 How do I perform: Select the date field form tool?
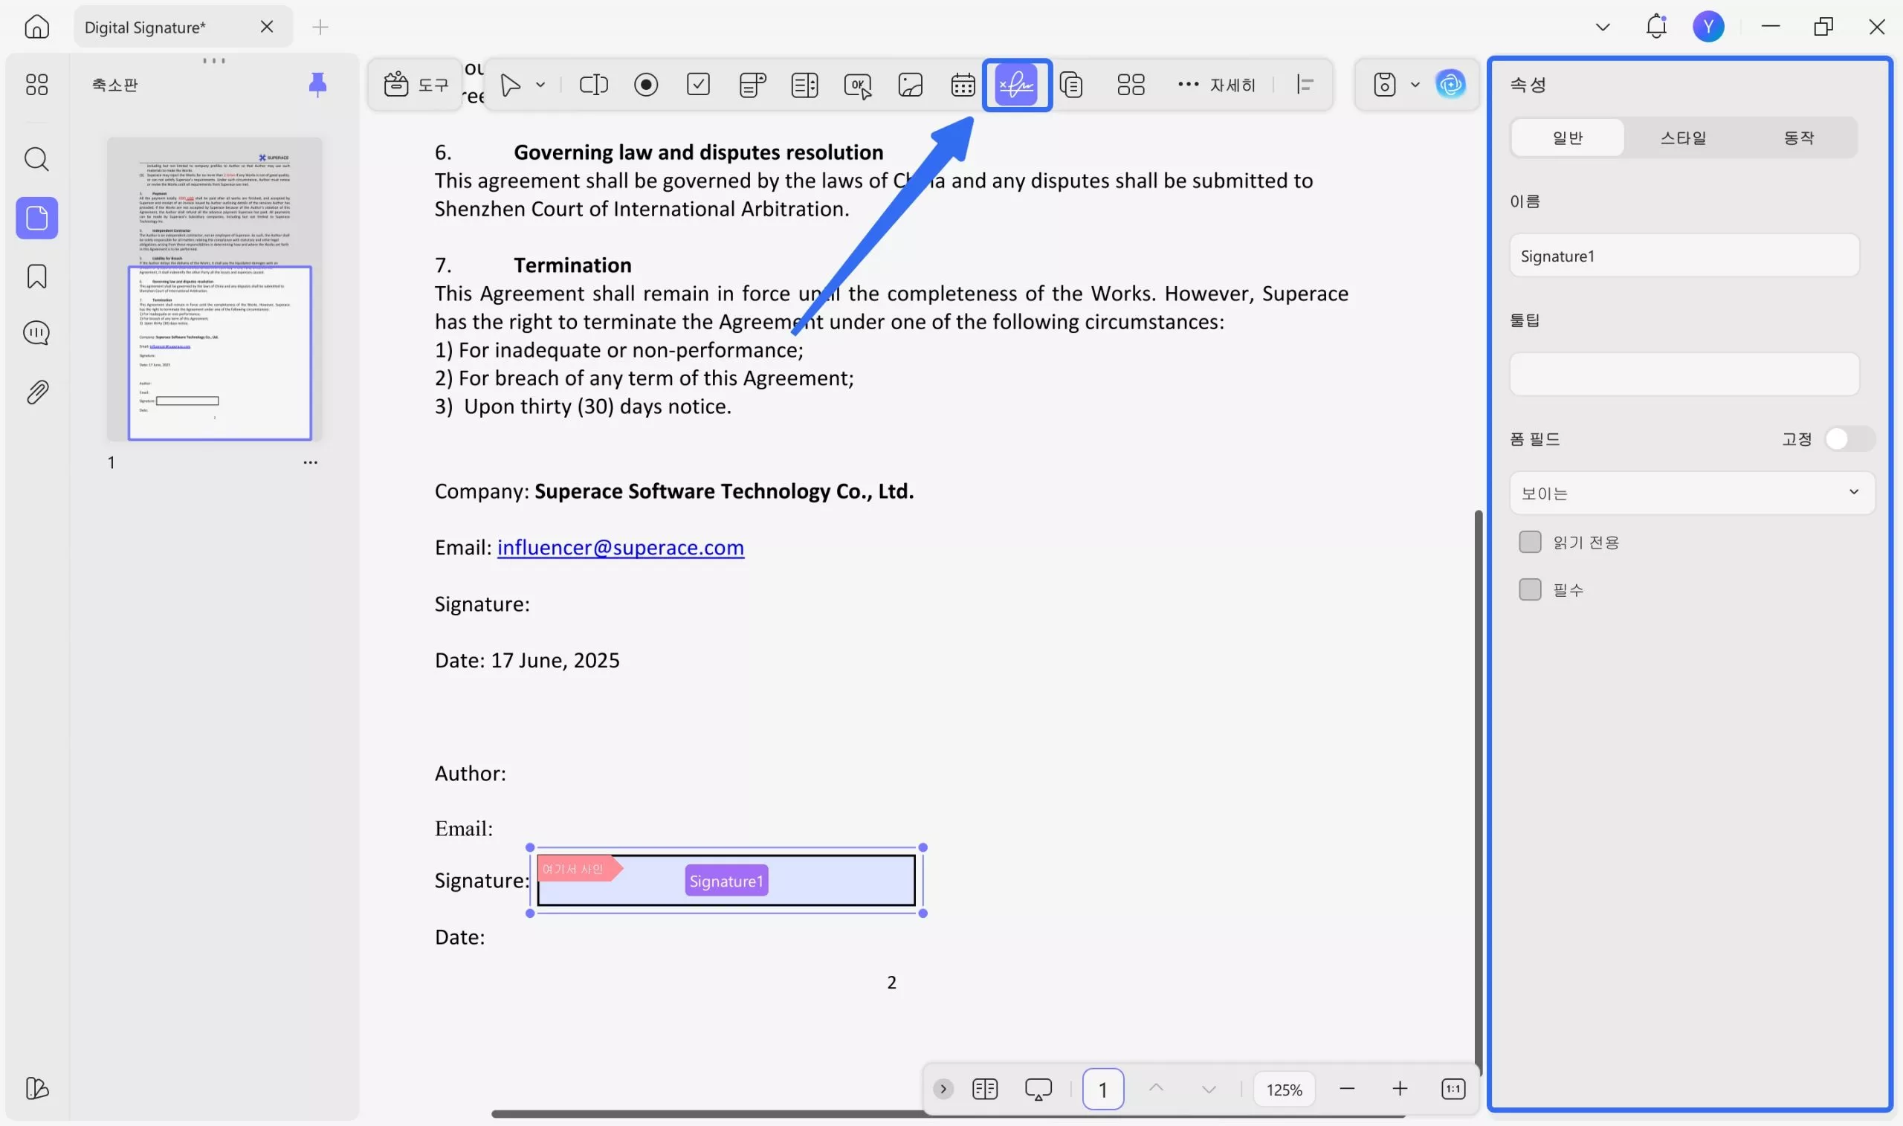(x=963, y=84)
